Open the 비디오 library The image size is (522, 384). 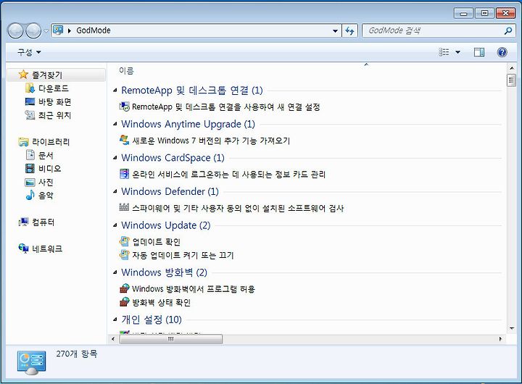49,169
